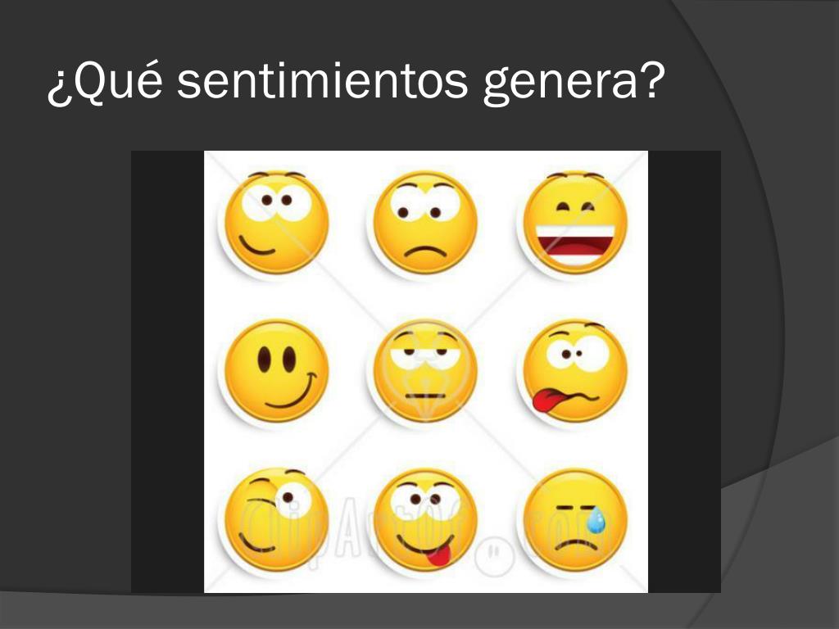839x629 pixels.
Task: Click the bored emoji with half-closed eyes
Action: click(425, 371)
